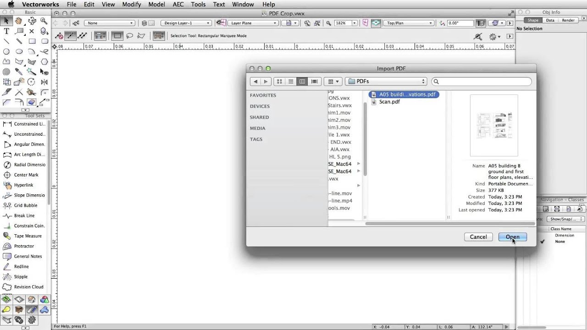Select the Mirror tool

(44, 82)
